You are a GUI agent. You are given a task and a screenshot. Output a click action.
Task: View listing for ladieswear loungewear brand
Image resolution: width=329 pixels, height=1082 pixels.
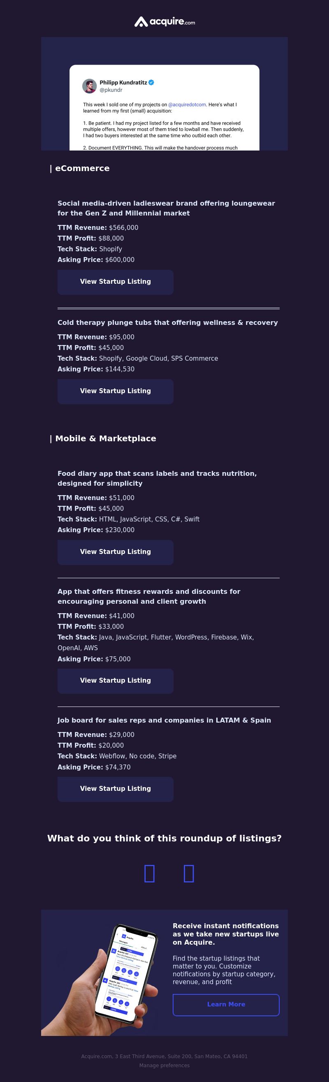pos(116,282)
